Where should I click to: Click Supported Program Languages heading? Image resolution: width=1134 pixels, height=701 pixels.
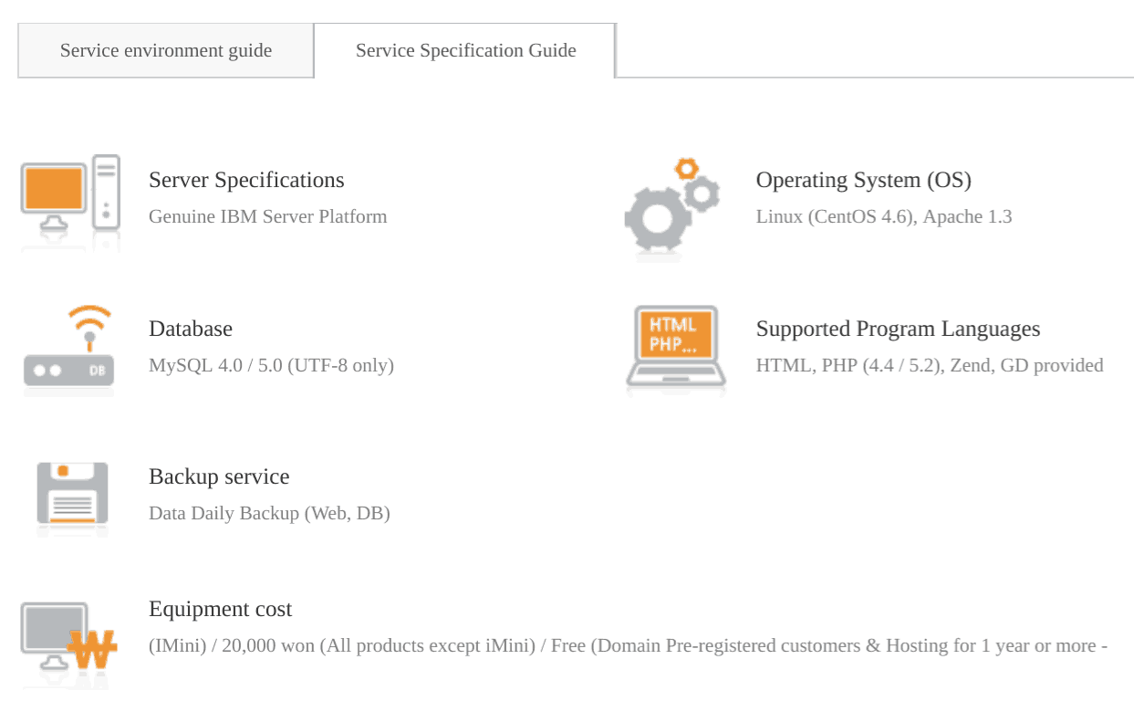[898, 329]
